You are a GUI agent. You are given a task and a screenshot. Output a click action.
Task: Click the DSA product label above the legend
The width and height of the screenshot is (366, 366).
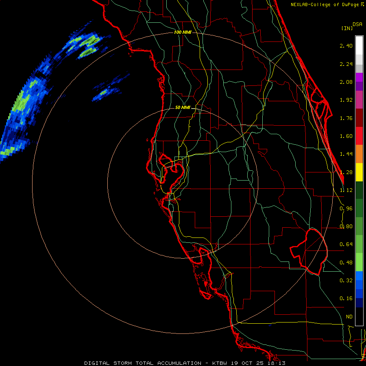[357, 24]
